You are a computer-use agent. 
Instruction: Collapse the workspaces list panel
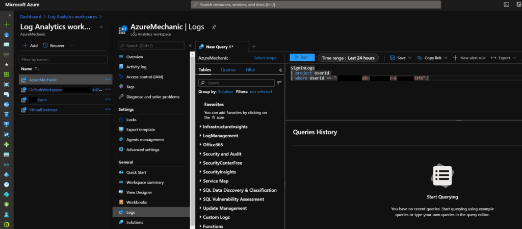(101, 27)
